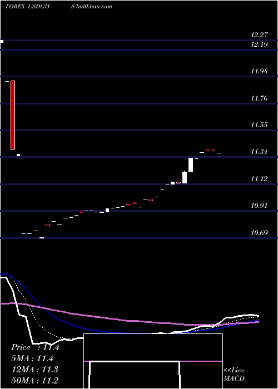
Task: Click the Price : 11.4 readout
Action: click(35, 347)
